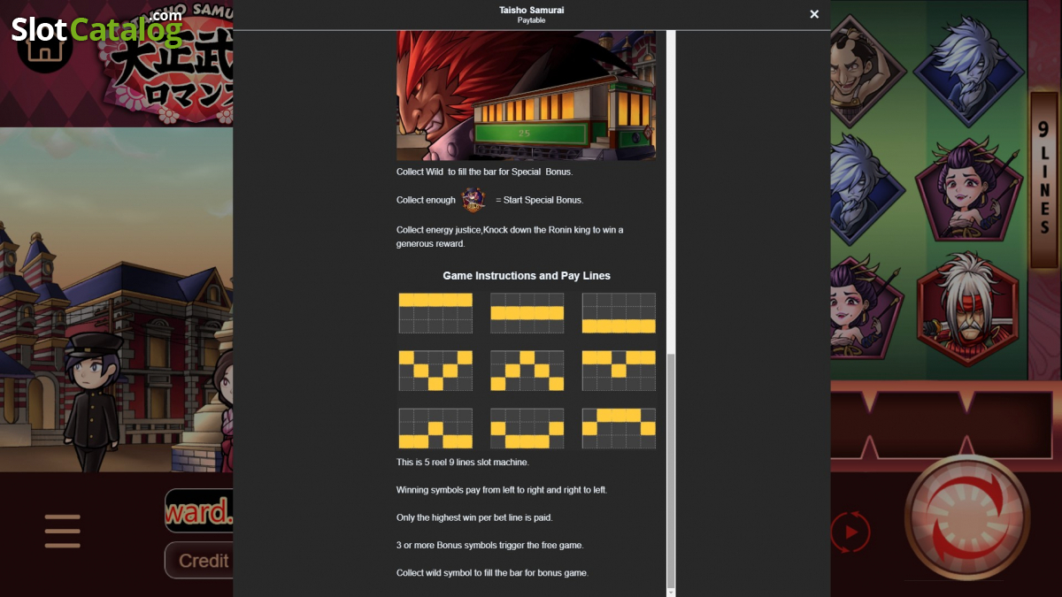Viewport: 1062px width, 597px height.
Task: Select the wild symbol icon after 'Collect enough'
Action: pos(473,200)
